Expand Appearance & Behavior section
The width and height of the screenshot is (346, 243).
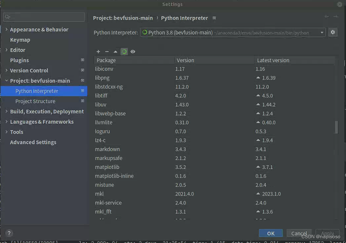coord(6,29)
